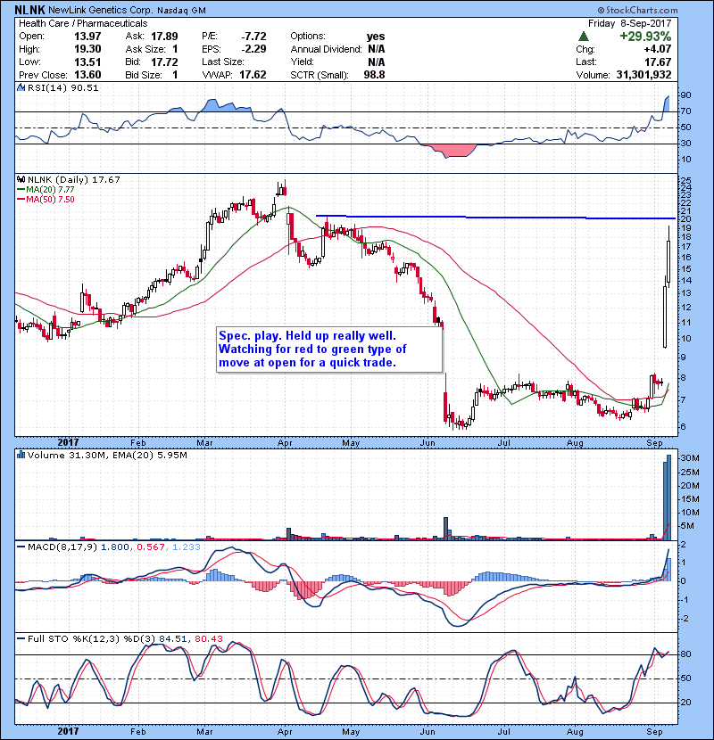Click the Bid price 17.72
The image size is (714, 740).
[164, 62]
